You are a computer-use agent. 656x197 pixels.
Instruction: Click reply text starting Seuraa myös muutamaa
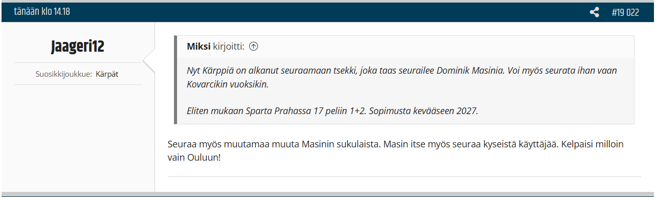coord(396,144)
